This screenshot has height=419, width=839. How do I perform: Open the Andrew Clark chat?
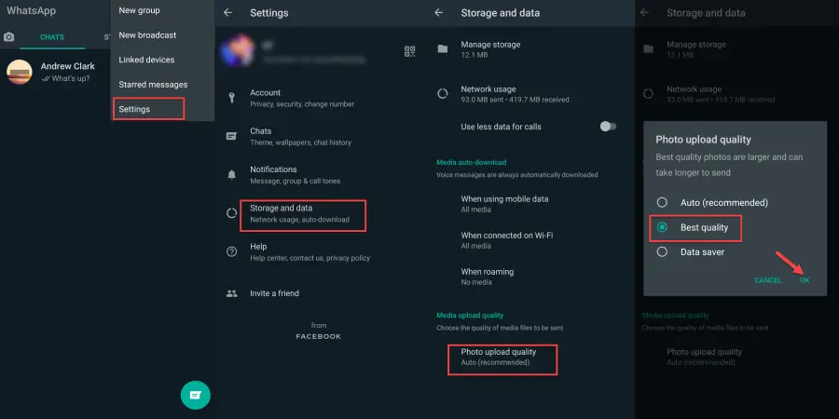[x=56, y=72]
